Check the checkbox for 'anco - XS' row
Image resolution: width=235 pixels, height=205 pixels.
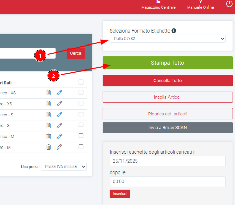(81, 92)
